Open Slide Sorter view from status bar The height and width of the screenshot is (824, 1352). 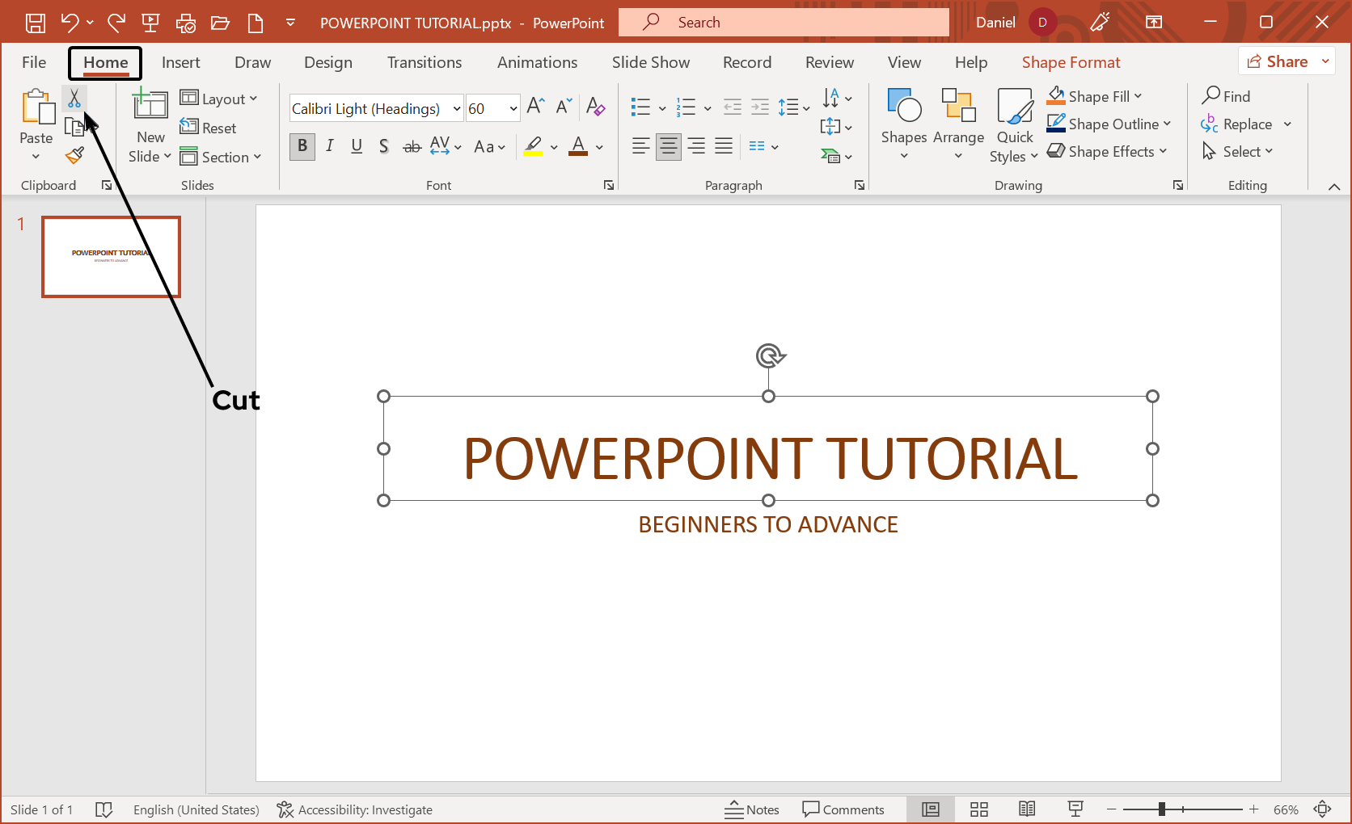pos(979,809)
